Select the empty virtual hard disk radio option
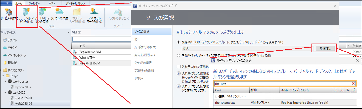Viewport: 362px width, 109px height. 178,55
